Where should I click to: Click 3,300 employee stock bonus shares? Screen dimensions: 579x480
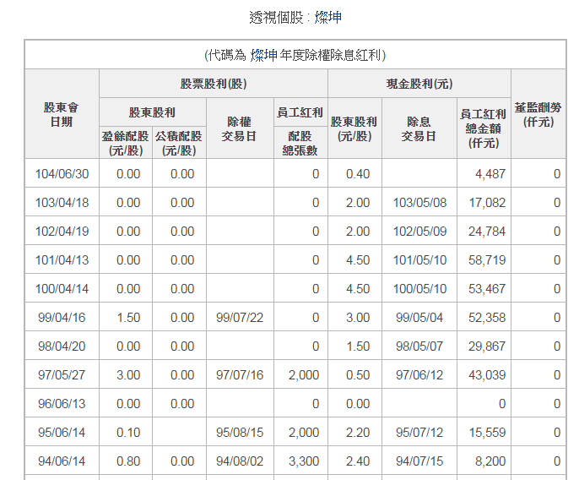click(x=304, y=461)
